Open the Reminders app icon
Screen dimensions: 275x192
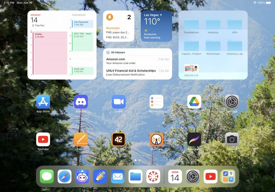[156, 102]
